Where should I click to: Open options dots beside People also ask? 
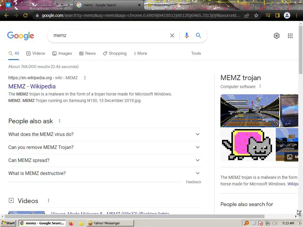click(x=59, y=121)
